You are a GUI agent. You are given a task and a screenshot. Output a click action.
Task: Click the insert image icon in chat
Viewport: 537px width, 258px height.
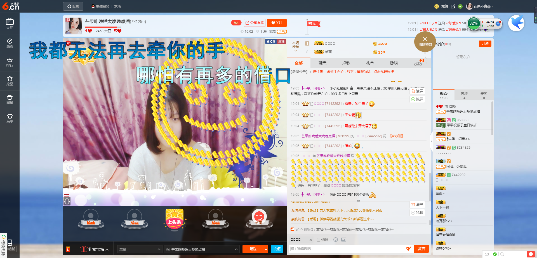(x=344, y=240)
